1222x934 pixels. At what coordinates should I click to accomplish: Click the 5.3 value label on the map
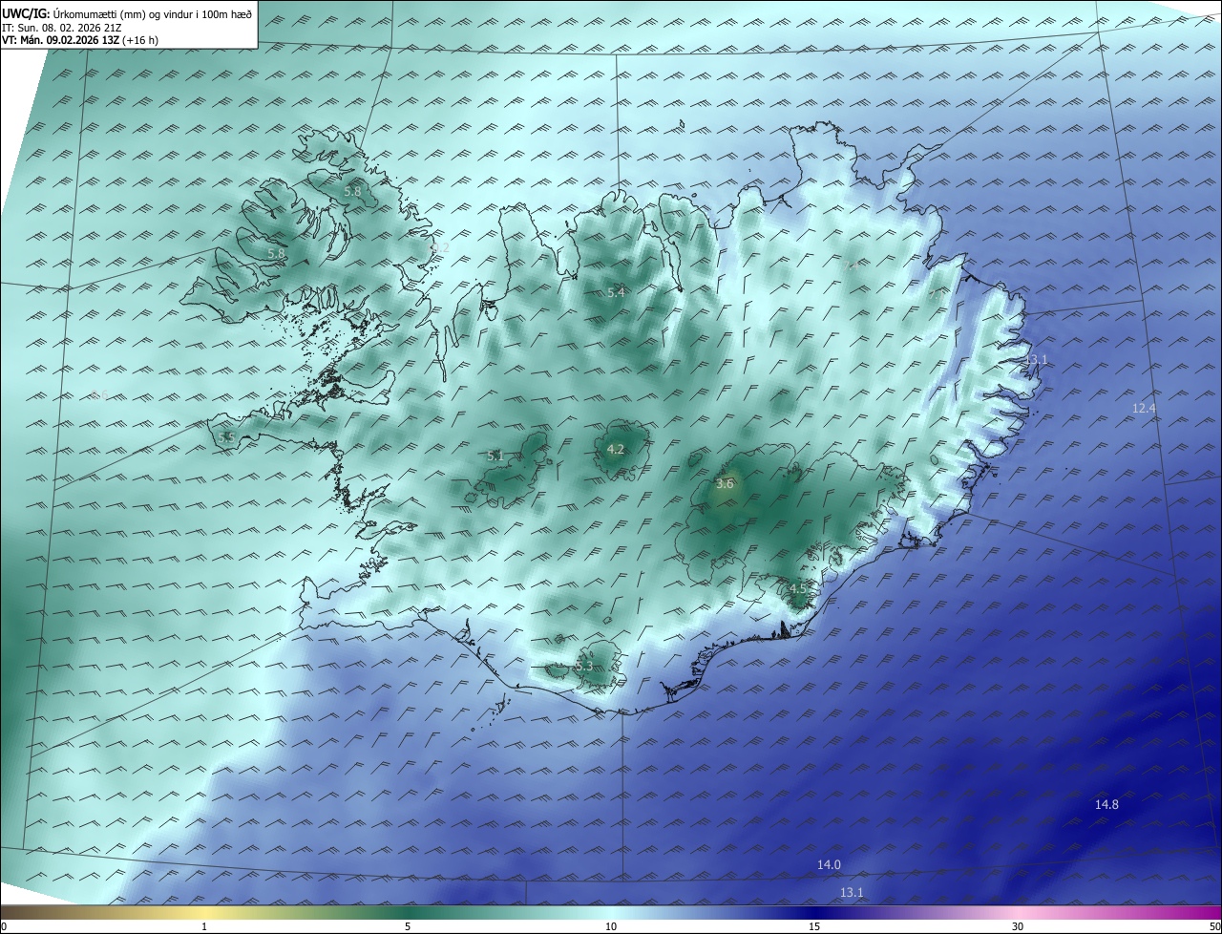coord(584,667)
